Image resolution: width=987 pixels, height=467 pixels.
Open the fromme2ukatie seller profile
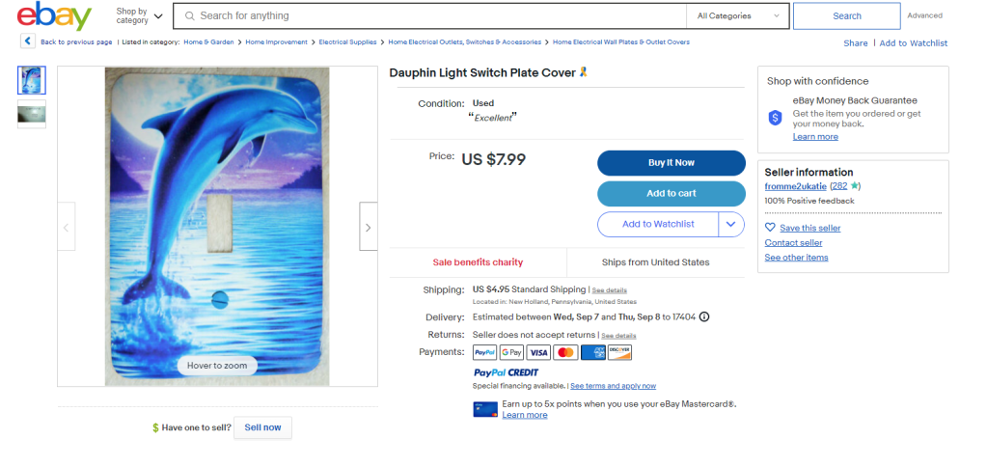tap(795, 185)
